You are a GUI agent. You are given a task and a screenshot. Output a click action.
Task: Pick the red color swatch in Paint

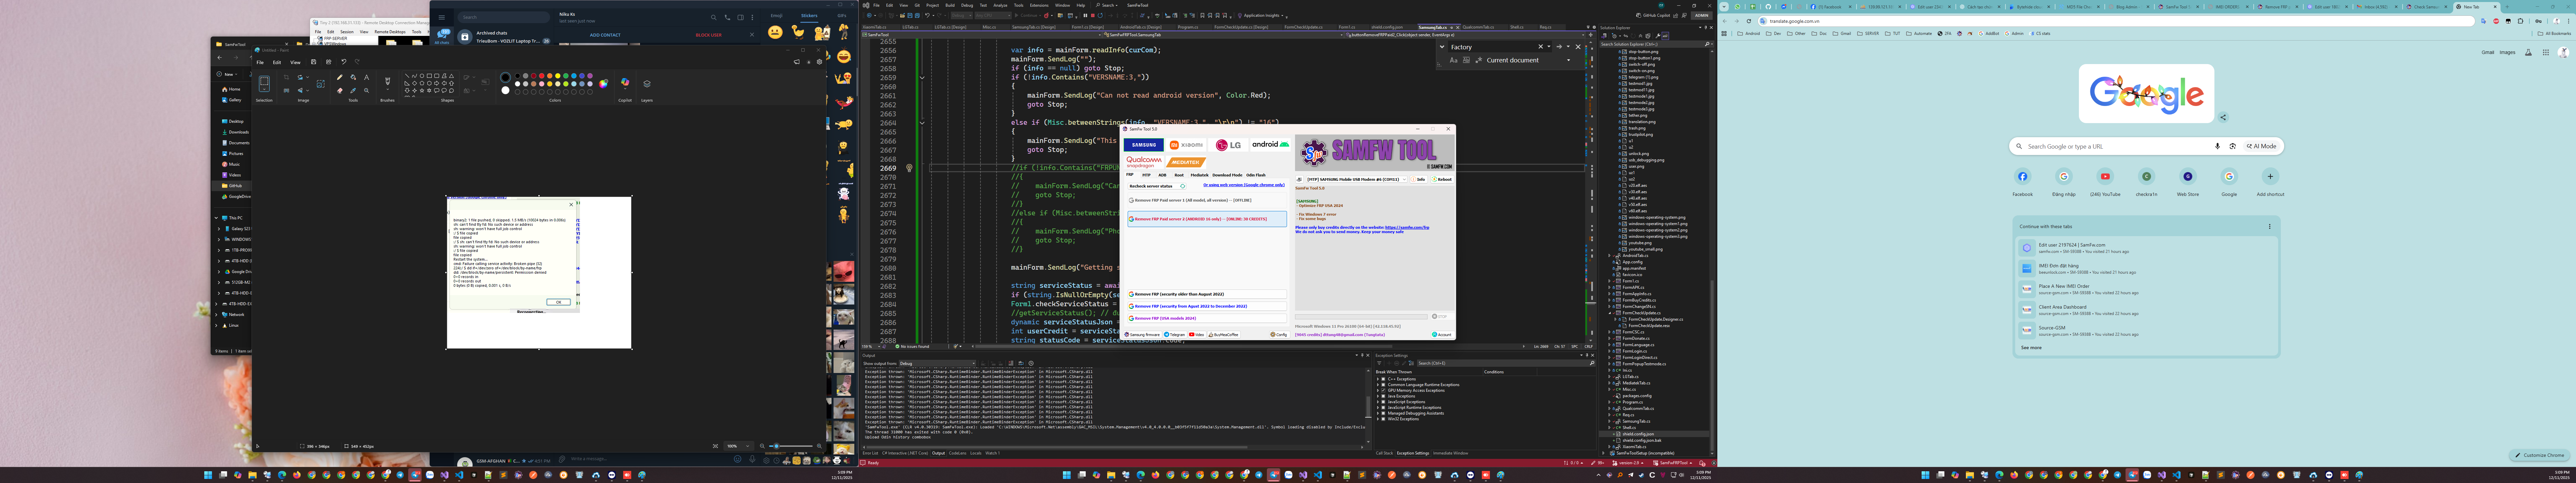tap(542, 76)
